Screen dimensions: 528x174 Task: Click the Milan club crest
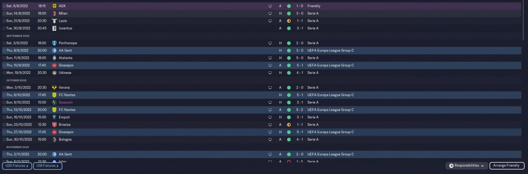click(x=54, y=14)
